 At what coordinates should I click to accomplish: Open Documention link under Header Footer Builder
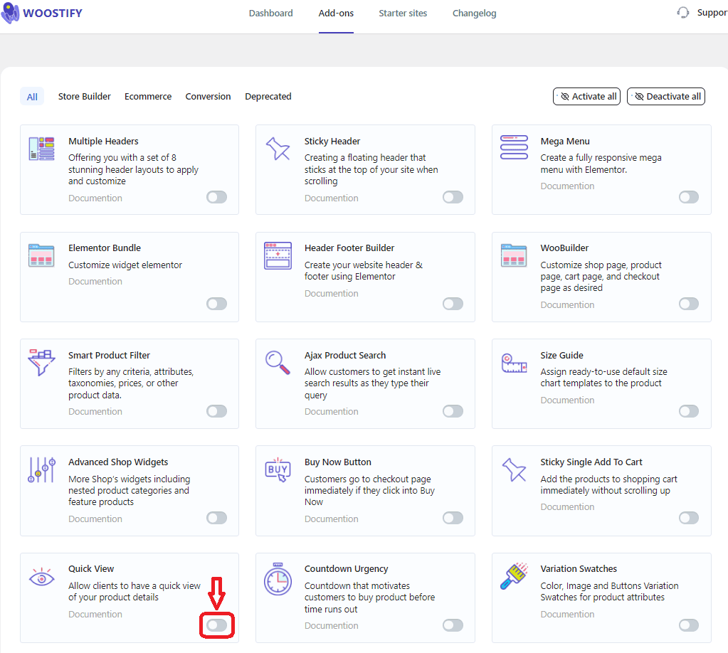331,293
